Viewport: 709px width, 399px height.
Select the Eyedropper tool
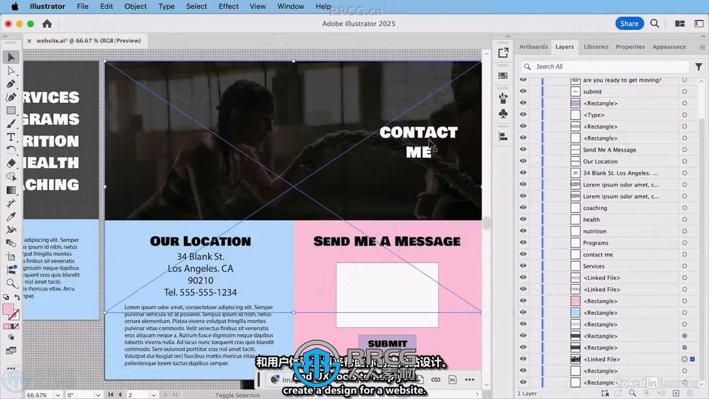(x=11, y=217)
